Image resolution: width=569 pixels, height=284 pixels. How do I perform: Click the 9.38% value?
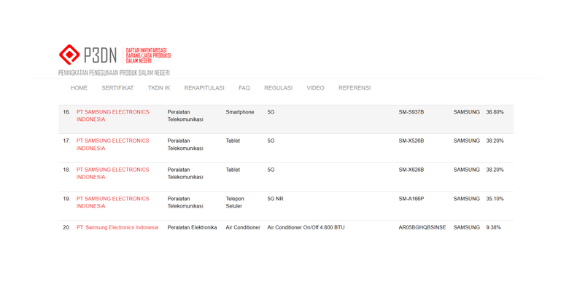pyautogui.click(x=494, y=227)
